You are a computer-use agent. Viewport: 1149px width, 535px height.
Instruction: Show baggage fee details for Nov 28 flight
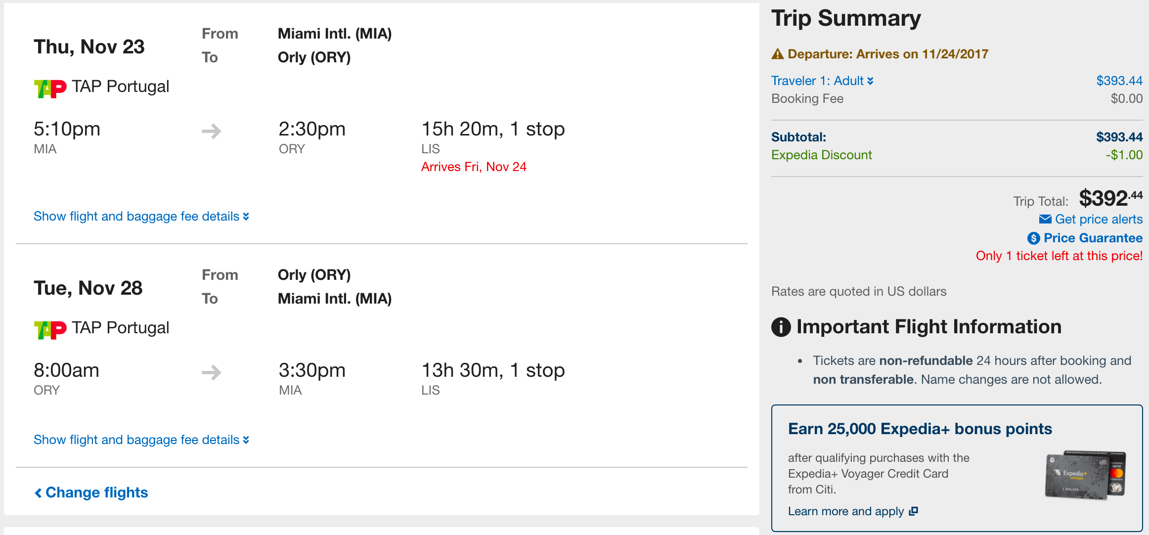point(141,440)
